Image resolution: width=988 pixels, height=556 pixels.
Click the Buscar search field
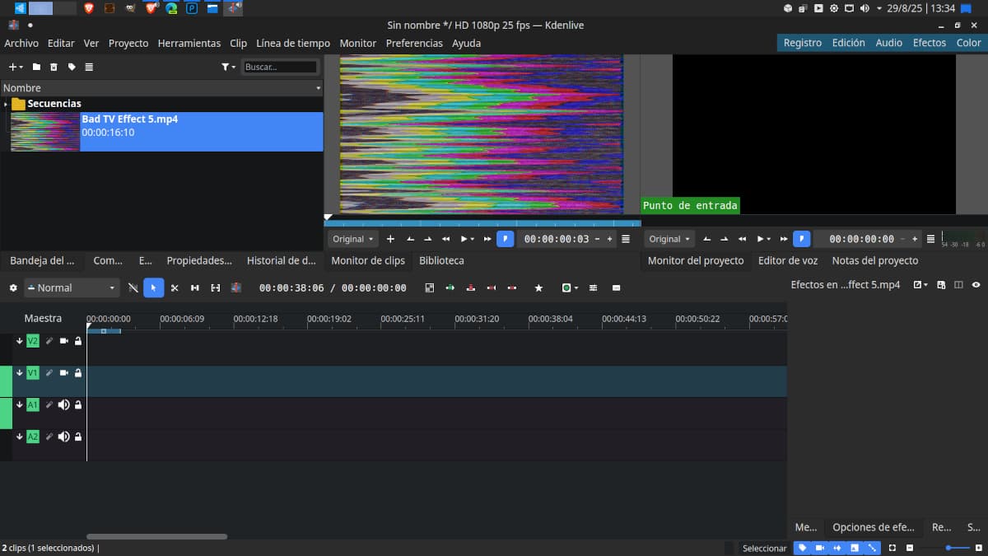coord(280,67)
